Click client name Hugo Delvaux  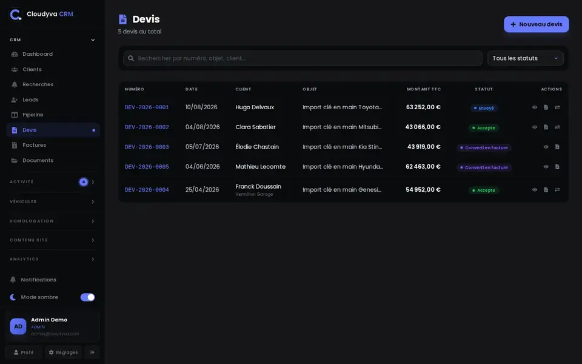point(255,107)
